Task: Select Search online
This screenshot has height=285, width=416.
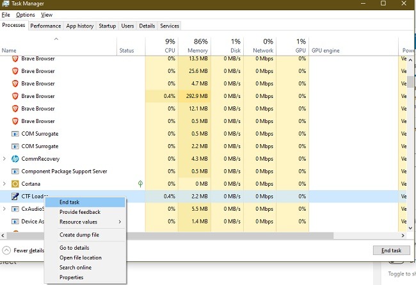Action: pyautogui.click(x=85, y=267)
